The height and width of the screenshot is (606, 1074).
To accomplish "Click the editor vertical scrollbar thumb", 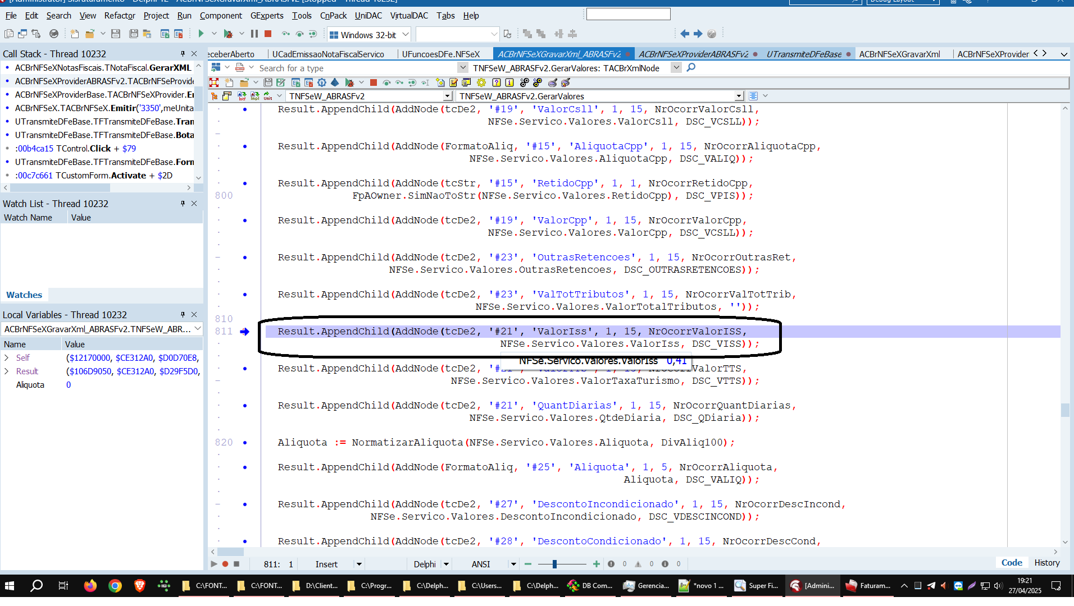I will [x=1064, y=410].
